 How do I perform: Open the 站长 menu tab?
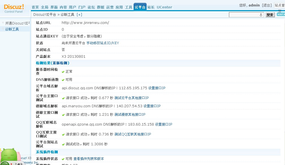click(x=151, y=7)
